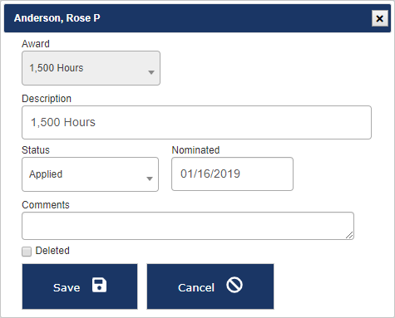395x318 pixels.
Task: Click the Cancel button text
Action: pos(196,288)
